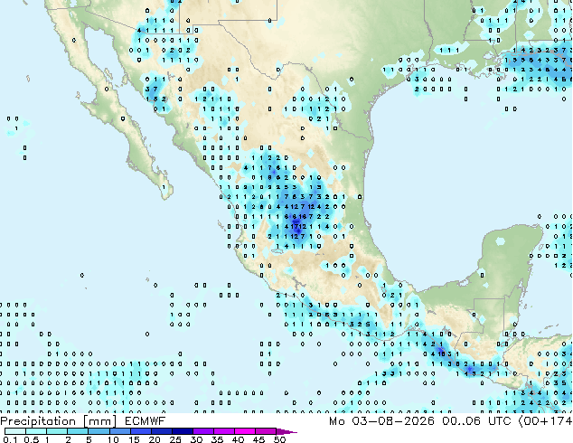Screen dimensions: 573x443
Task: Click the navy legend swatch between 25 and 30
Action: pos(183,431)
